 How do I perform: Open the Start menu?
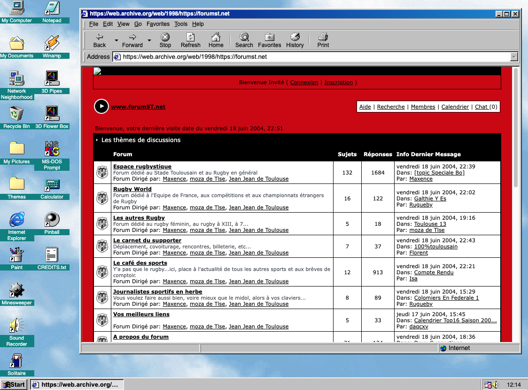[14, 385]
